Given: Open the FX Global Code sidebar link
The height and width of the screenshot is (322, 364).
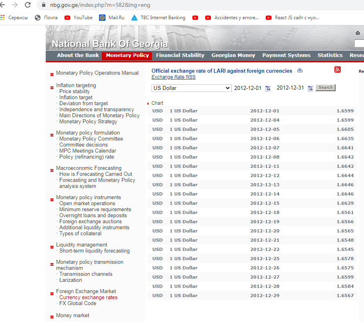Looking at the screenshot, I should tap(78, 304).
